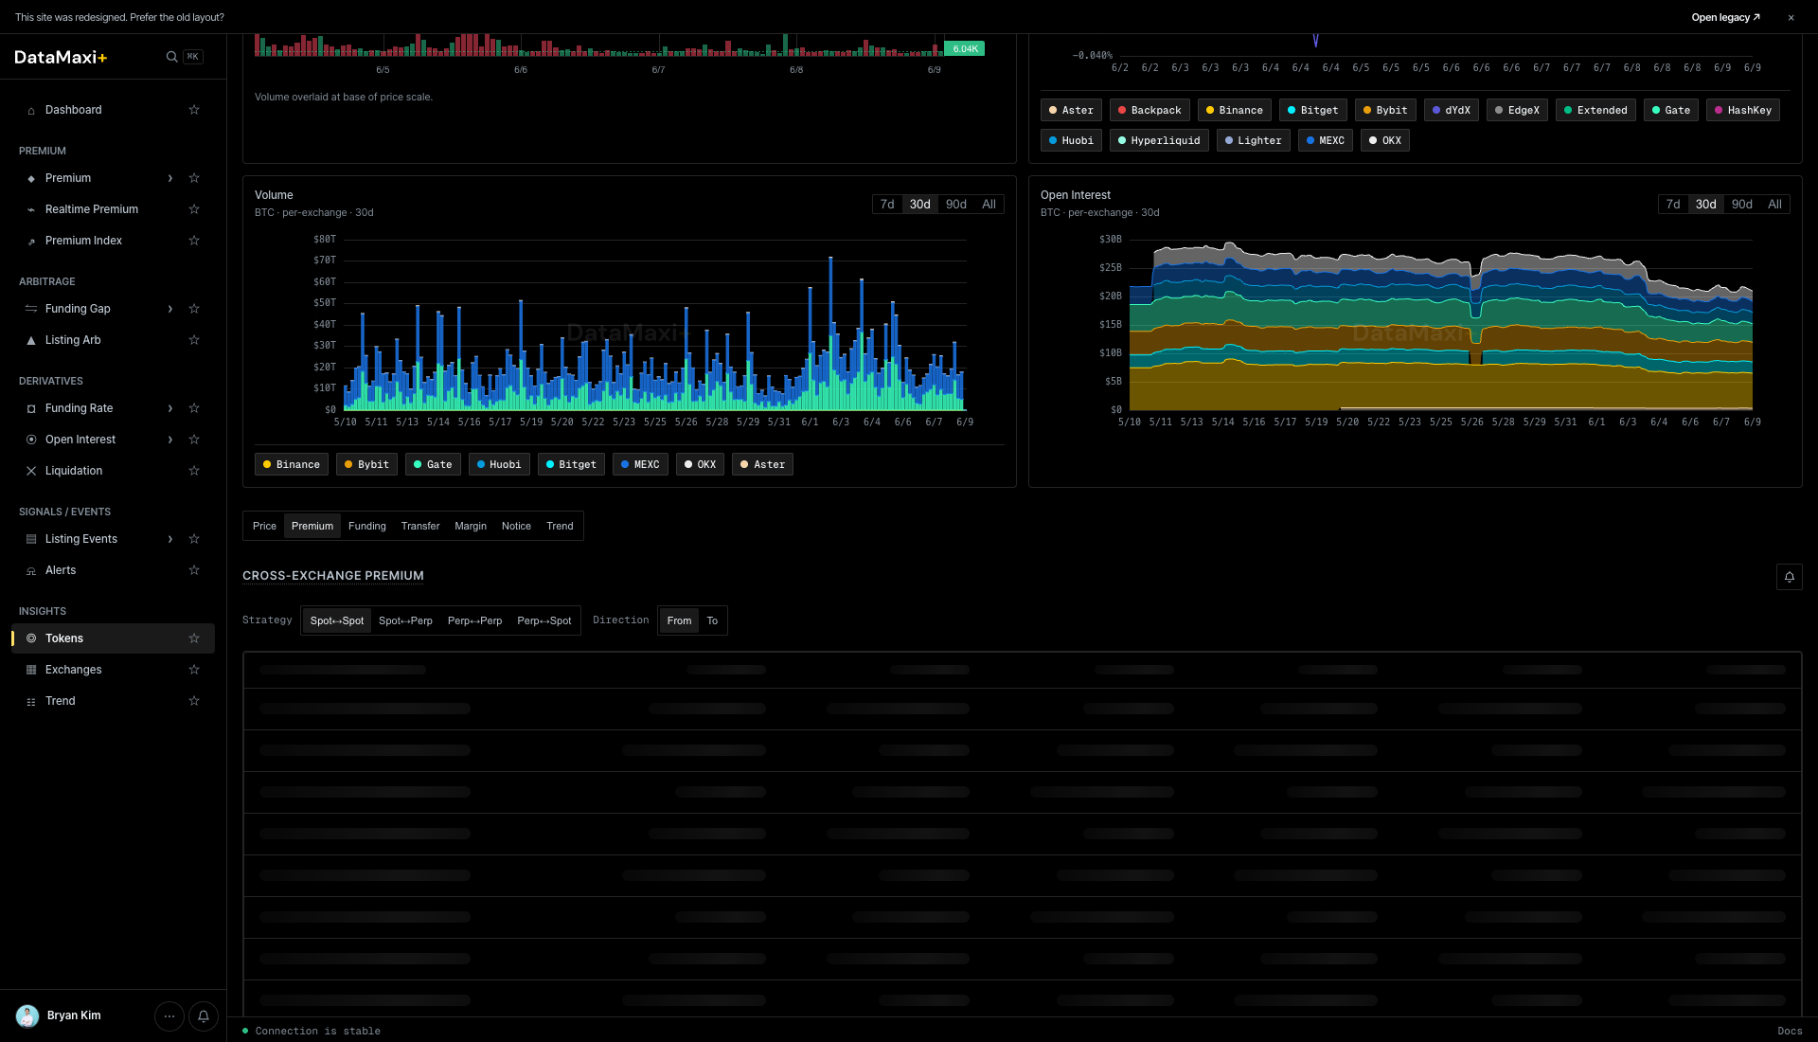The width and height of the screenshot is (1818, 1042).
Task: Open the Trend tab in token tabs
Action: [560, 526]
